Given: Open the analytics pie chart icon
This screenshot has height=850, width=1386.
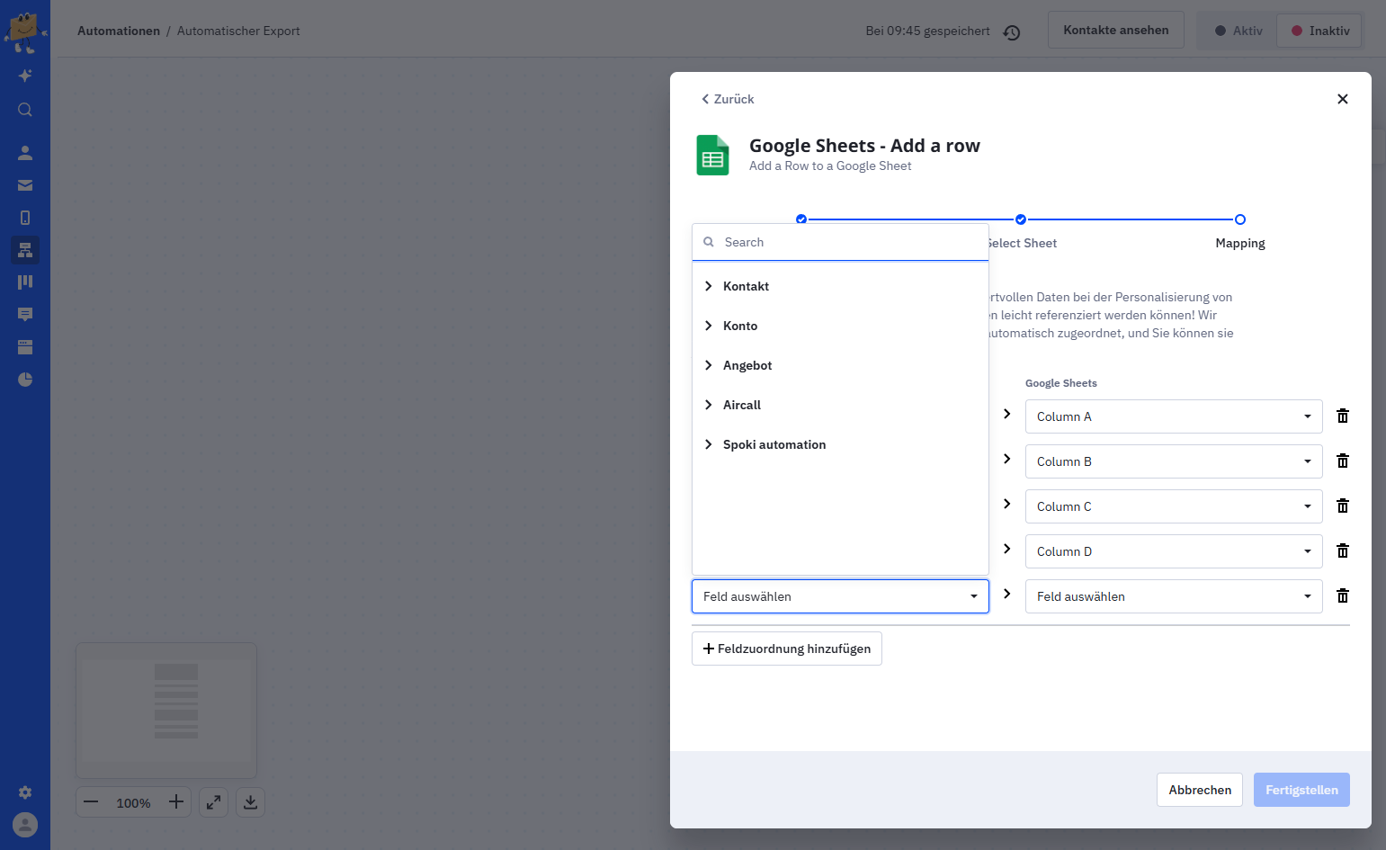Looking at the screenshot, I should point(25,380).
